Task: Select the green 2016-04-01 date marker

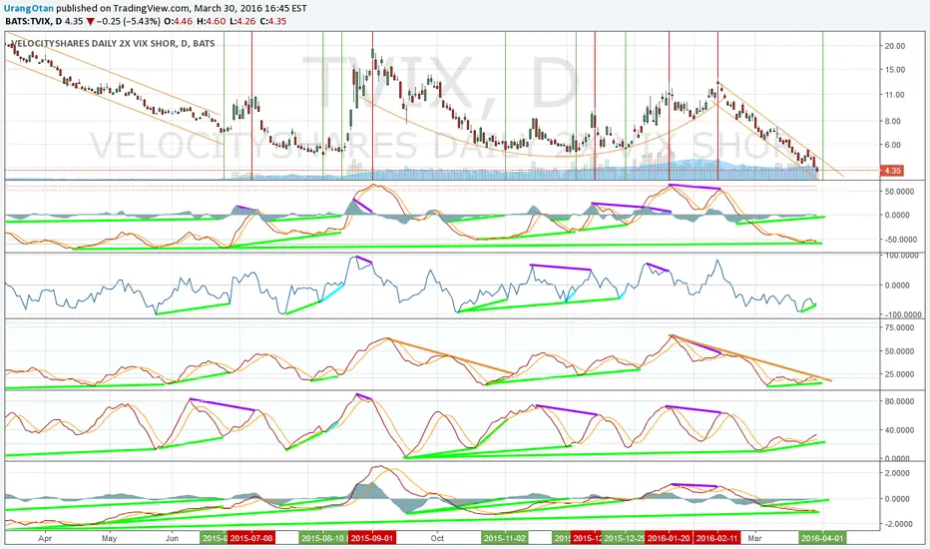Action: tap(822, 538)
